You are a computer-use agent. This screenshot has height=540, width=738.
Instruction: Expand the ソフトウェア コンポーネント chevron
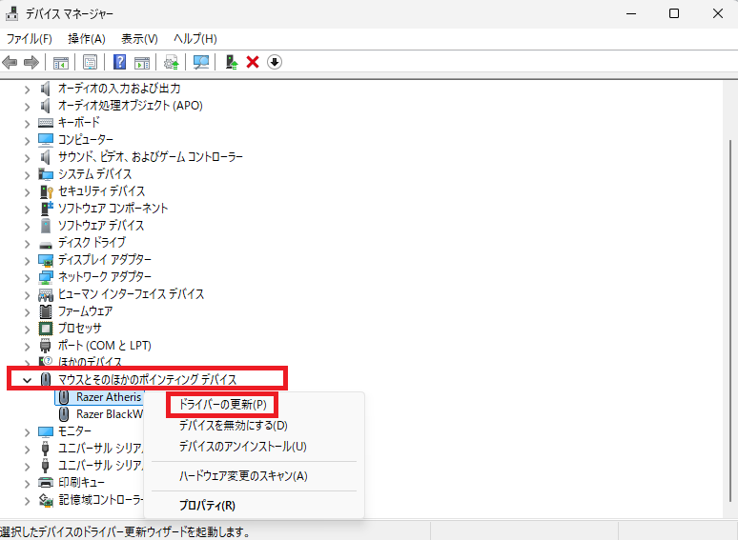(x=28, y=210)
